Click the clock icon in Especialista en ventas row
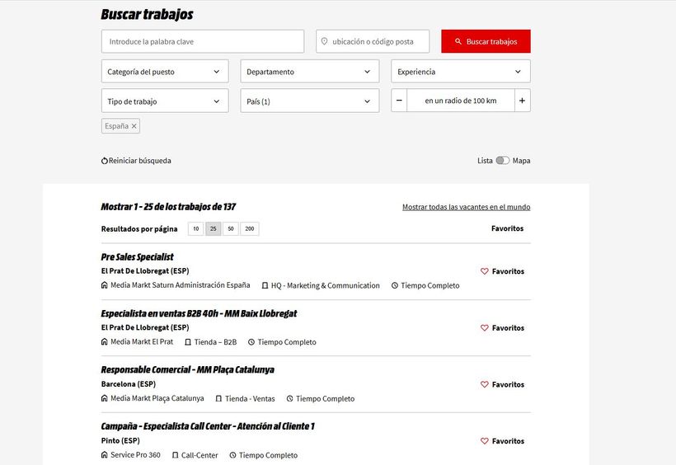 pos(251,342)
